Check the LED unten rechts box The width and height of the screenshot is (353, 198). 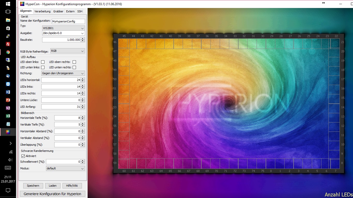pyautogui.click(x=74, y=68)
